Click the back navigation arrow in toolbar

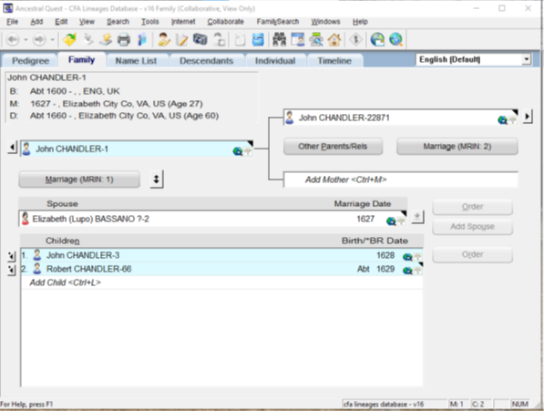[x=13, y=39]
